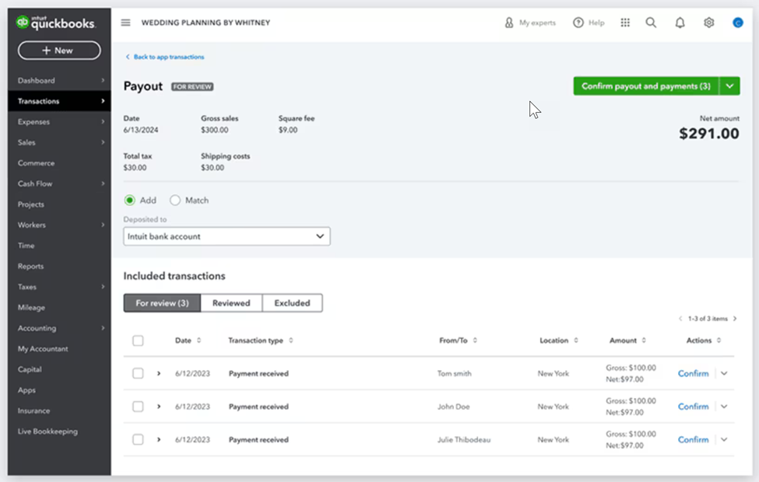Image resolution: width=759 pixels, height=482 pixels.
Task: Click the search magnifier icon
Action: pyautogui.click(x=651, y=23)
